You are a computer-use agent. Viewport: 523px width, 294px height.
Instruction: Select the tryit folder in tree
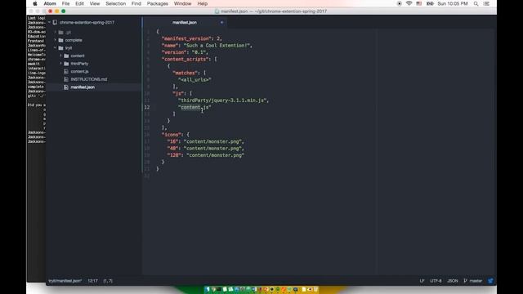point(69,48)
